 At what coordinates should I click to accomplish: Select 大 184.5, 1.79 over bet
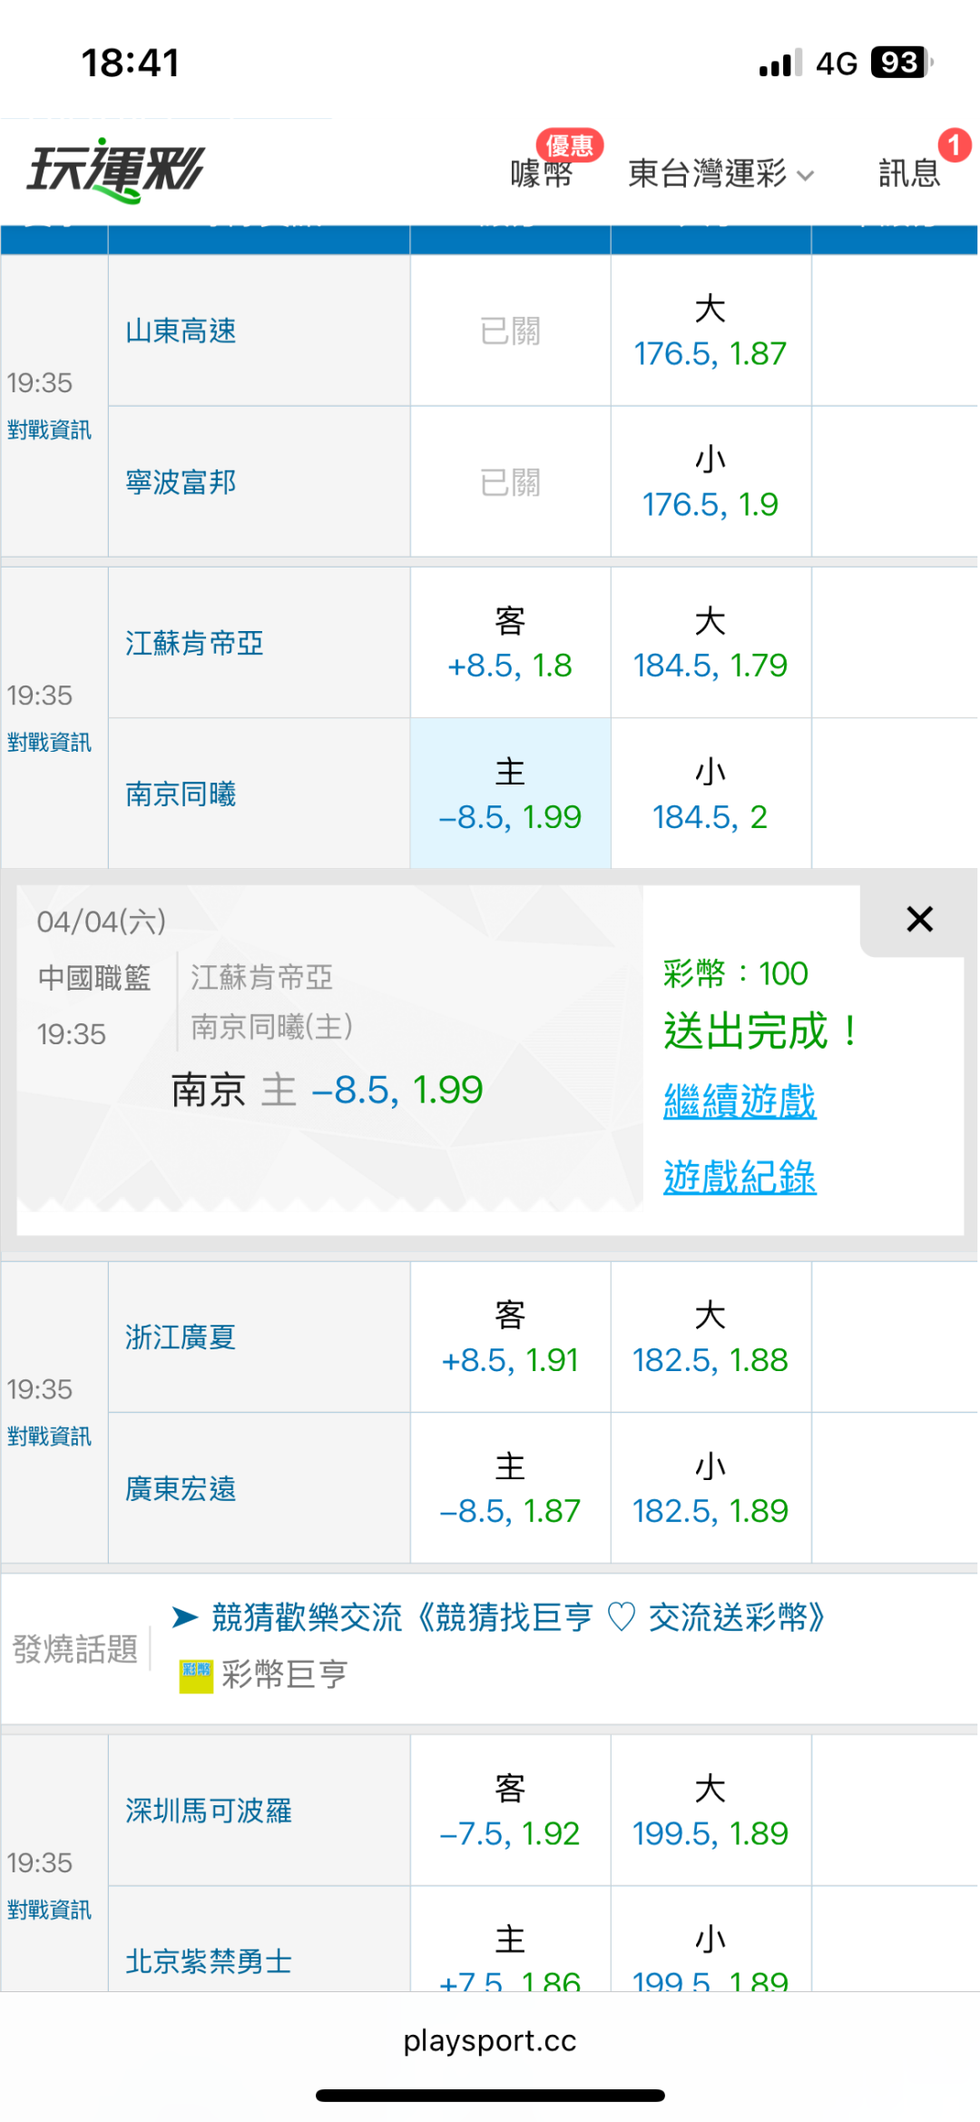pyautogui.click(x=710, y=643)
